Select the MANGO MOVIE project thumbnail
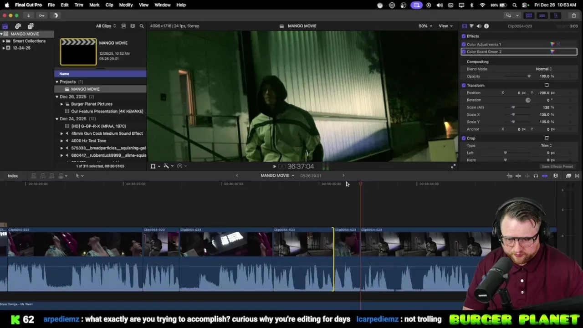583x328 pixels. [x=78, y=52]
